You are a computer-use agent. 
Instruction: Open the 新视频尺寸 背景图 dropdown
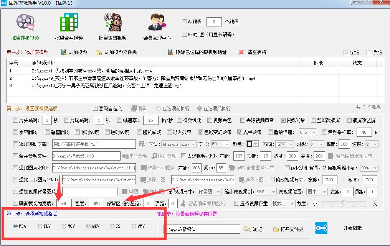[x=209, y=192]
